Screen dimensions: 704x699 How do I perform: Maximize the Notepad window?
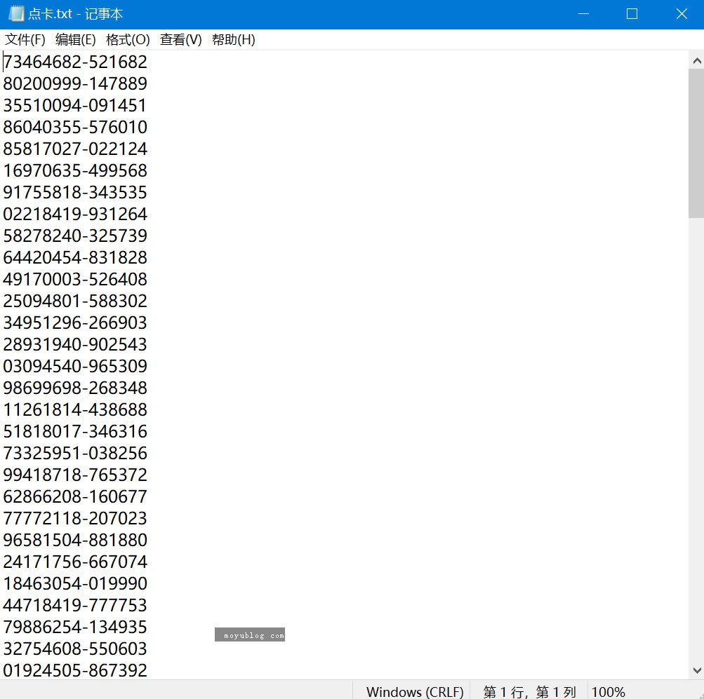pos(632,14)
